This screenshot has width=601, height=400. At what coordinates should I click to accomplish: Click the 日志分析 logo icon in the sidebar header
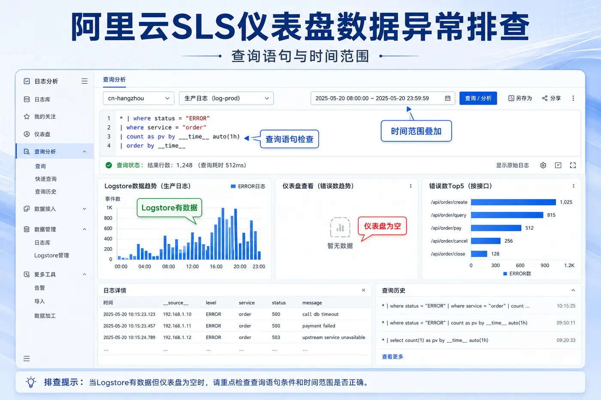[x=27, y=81]
